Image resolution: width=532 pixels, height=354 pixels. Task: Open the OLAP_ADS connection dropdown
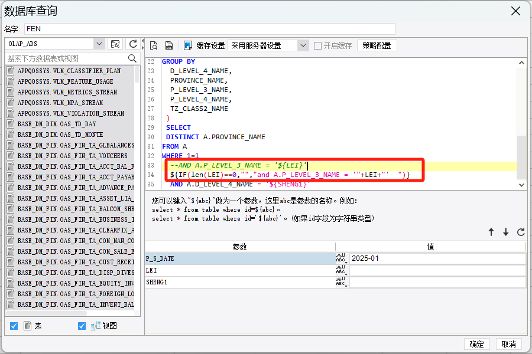pyautogui.click(x=99, y=44)
